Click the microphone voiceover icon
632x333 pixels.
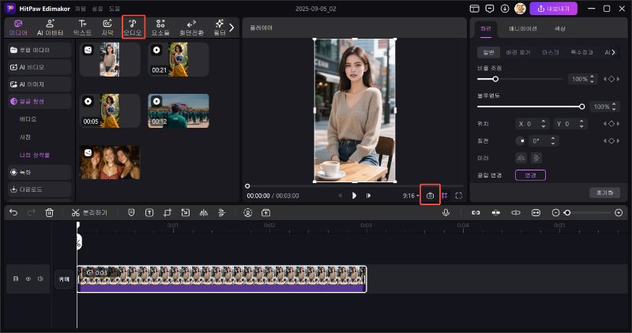tap(446, 212)
